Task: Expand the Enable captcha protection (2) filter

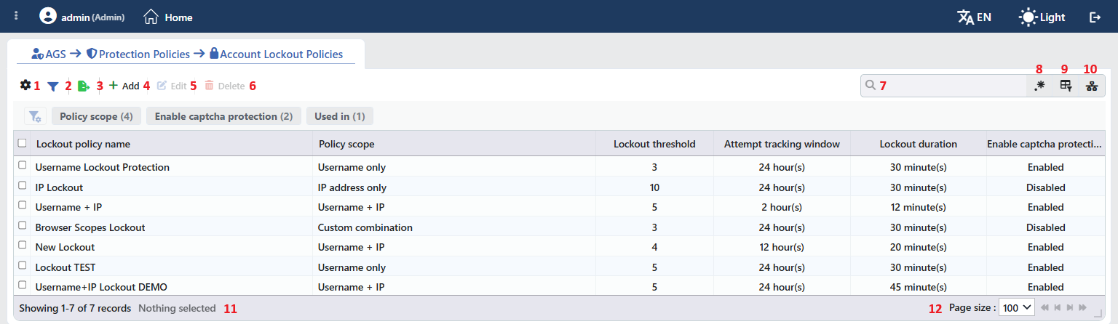Action: [223, 116]
